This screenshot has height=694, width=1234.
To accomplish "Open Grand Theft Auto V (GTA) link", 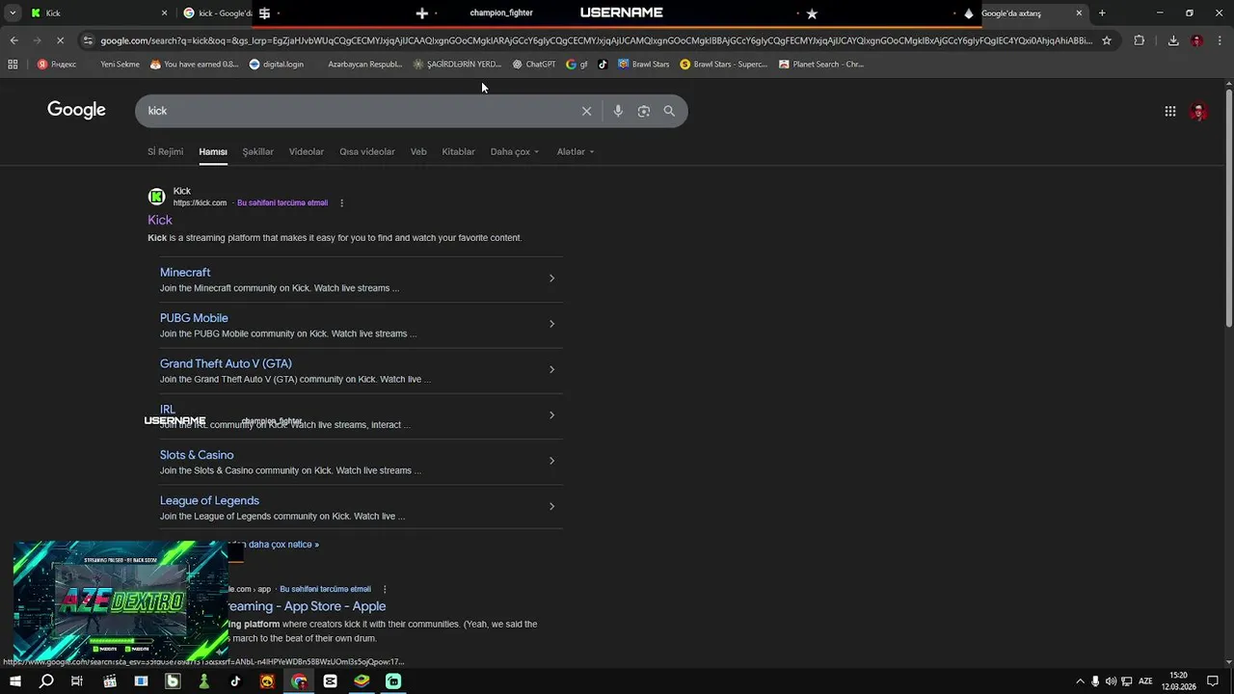I will click(226, 363).
